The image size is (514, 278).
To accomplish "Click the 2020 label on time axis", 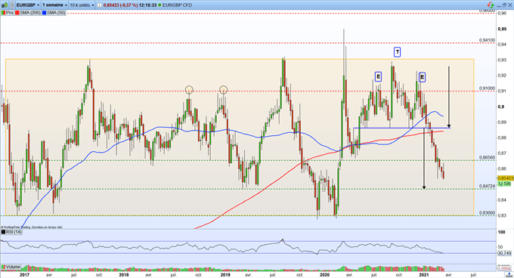I will (x=324, y=275).
